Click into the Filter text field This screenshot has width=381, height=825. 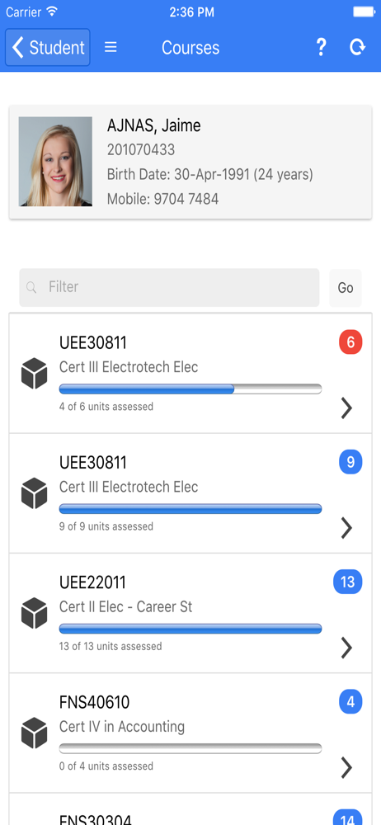pyautogui.click(x=169, y=287)
